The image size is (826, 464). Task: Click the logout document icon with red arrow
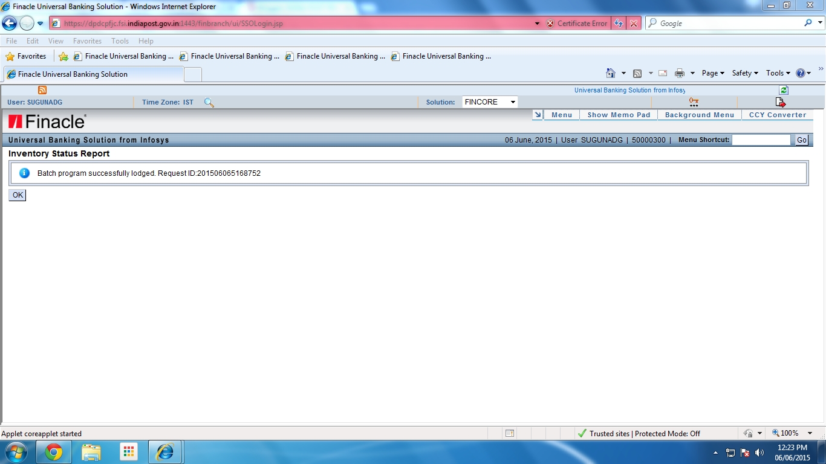[781, 101]
